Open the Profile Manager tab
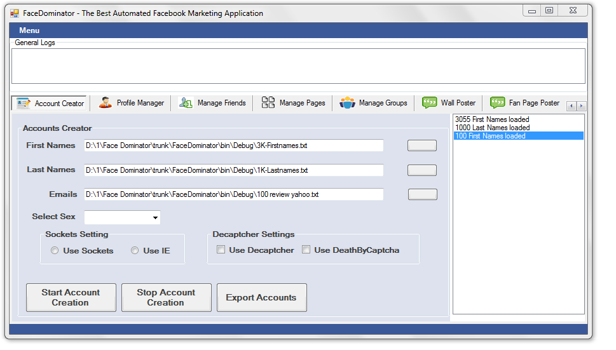Screen dimensions: 616x350 pyautogui.click(x=131, y=103)
